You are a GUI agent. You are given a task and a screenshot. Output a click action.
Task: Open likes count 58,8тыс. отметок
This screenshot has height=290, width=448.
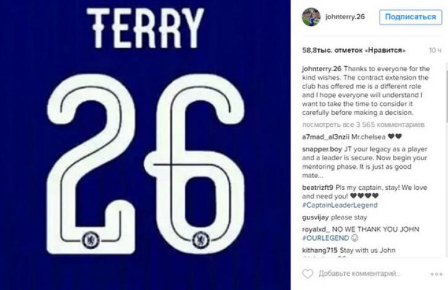353,50
